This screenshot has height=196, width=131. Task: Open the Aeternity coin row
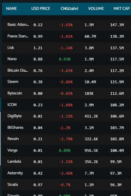tap(67, 173)
